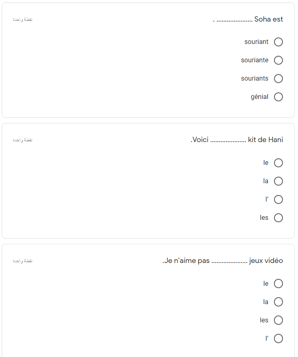298x357 pixels.
Task: Pick the l' option for the Voici question
Action: pos(278,199)
